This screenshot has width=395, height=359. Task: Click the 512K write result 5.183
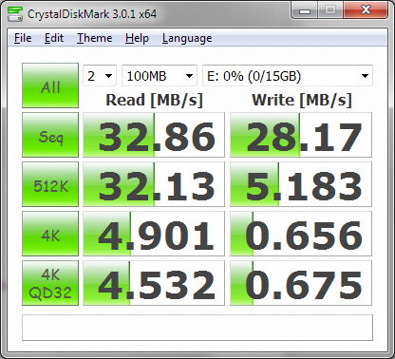301,184
